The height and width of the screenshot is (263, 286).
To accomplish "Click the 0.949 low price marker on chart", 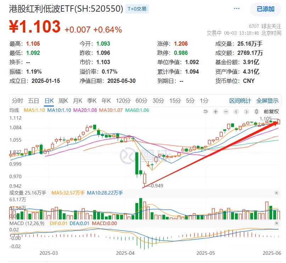I will [x=157, y=185].
